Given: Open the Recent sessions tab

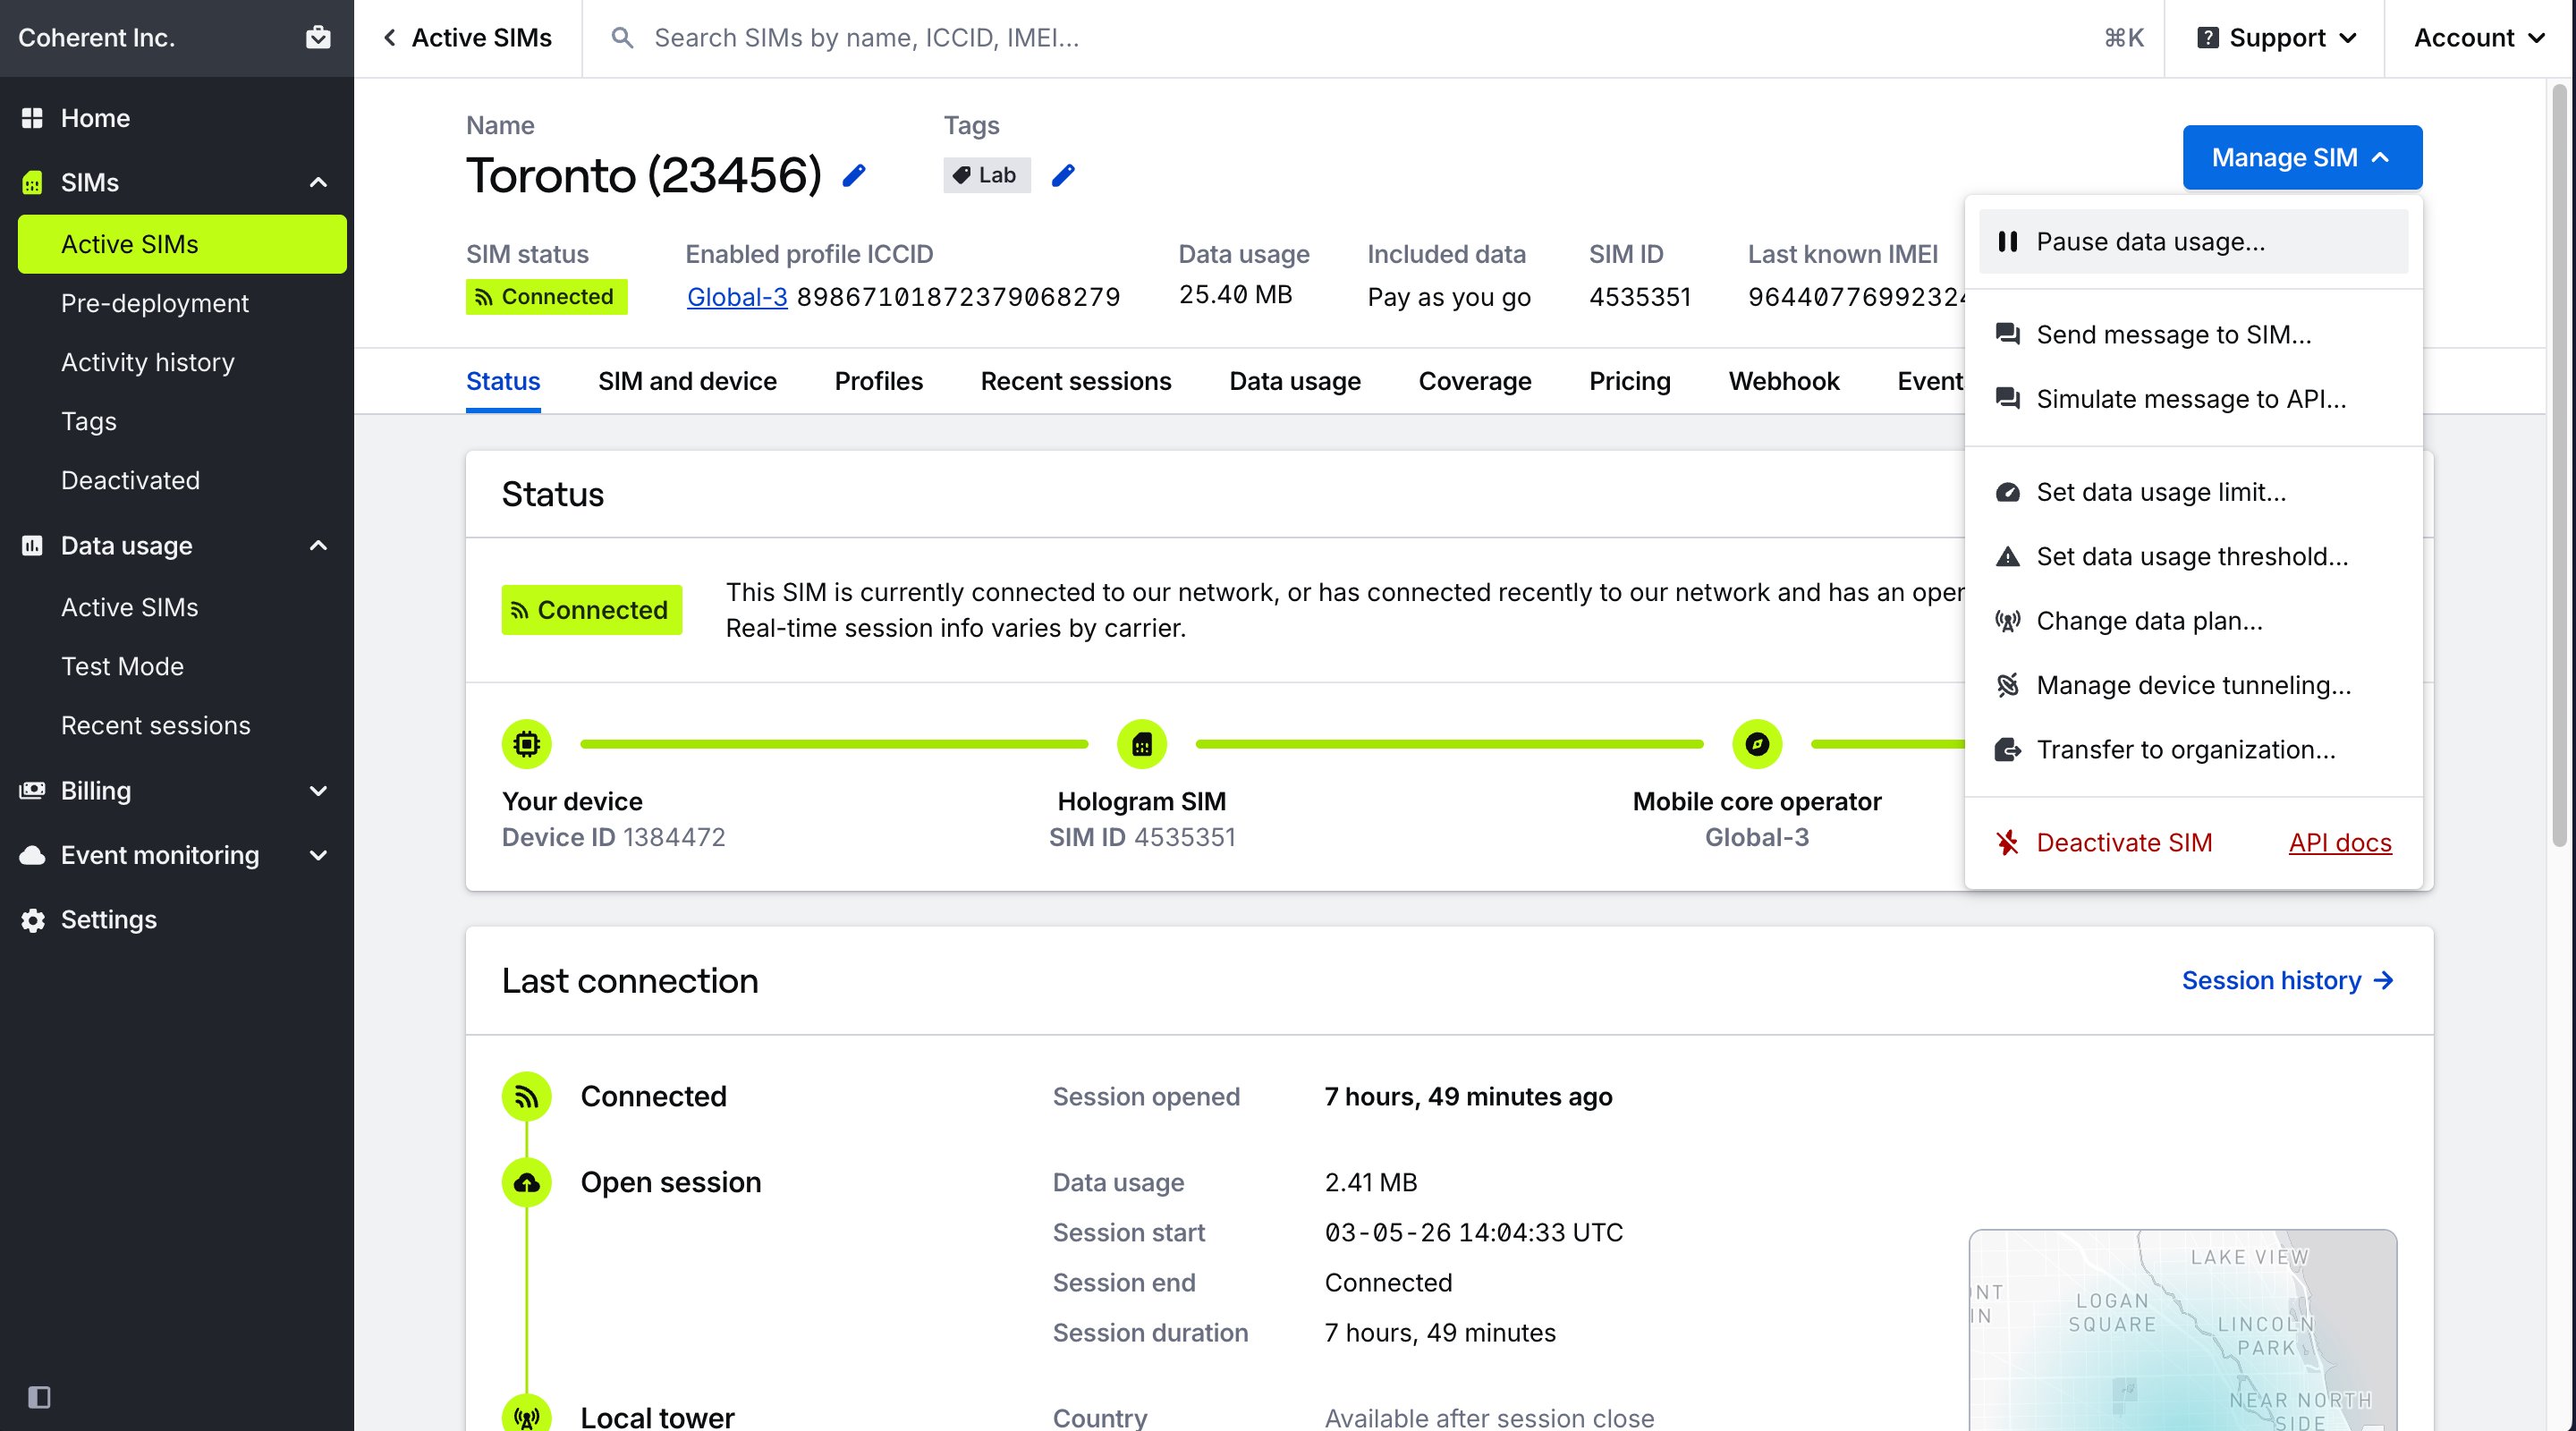Looking at the screenshot, I should tap(1075, 381).
